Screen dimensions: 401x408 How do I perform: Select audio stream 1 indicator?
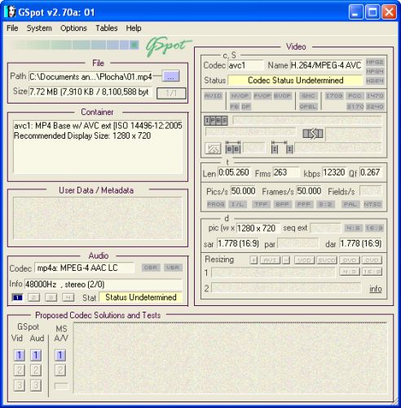18,297
